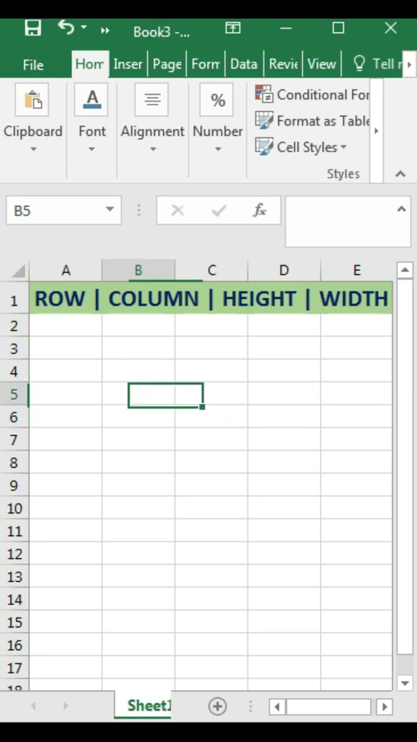
Task: Expand the Name Box dropdown arrow
Action: [109, 210]
